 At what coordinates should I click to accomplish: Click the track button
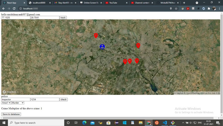63,18
